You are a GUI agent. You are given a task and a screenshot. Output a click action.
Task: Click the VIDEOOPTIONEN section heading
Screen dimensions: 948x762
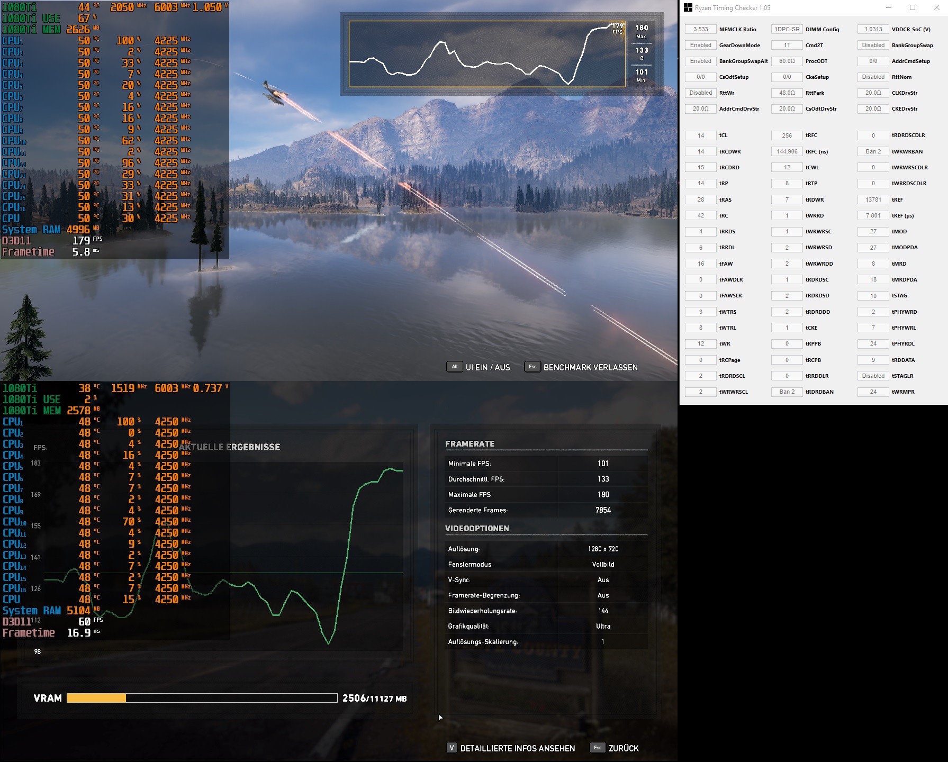click(477, 529)
